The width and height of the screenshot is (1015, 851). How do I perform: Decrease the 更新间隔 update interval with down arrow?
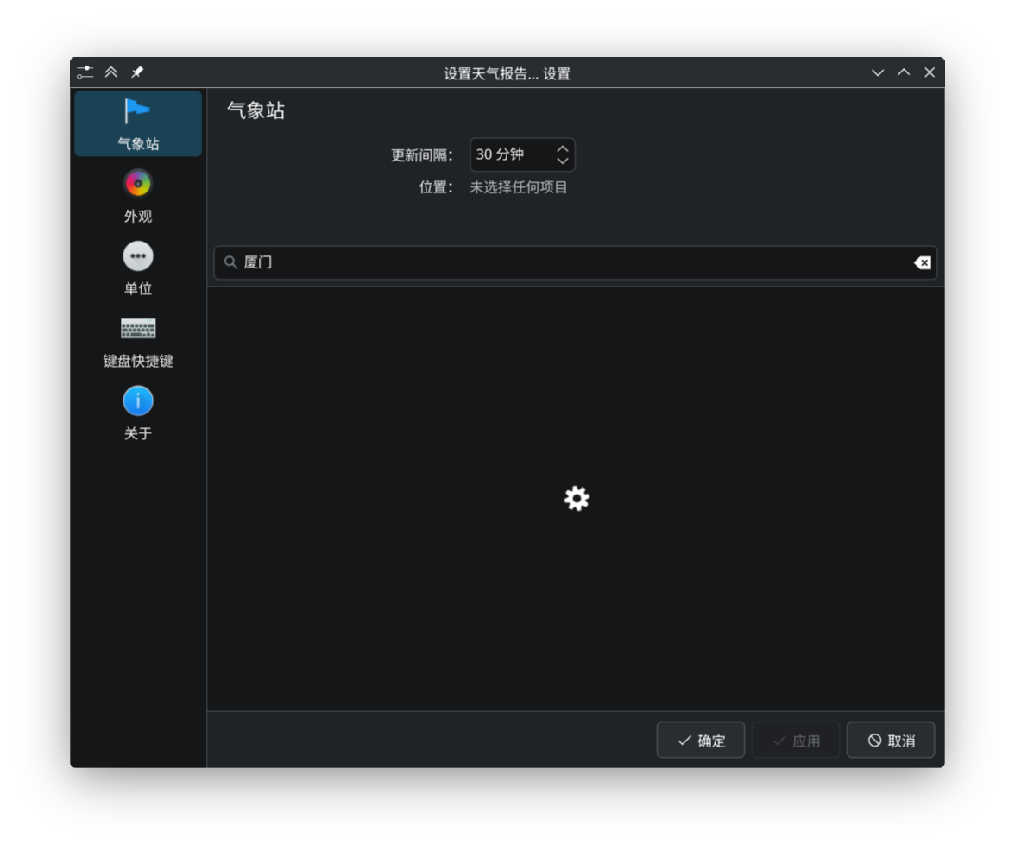coord(563,161)
